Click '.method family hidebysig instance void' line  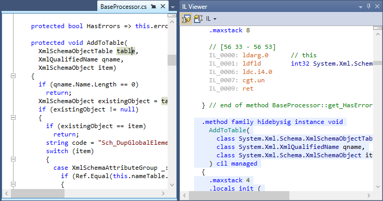(272, 122)
